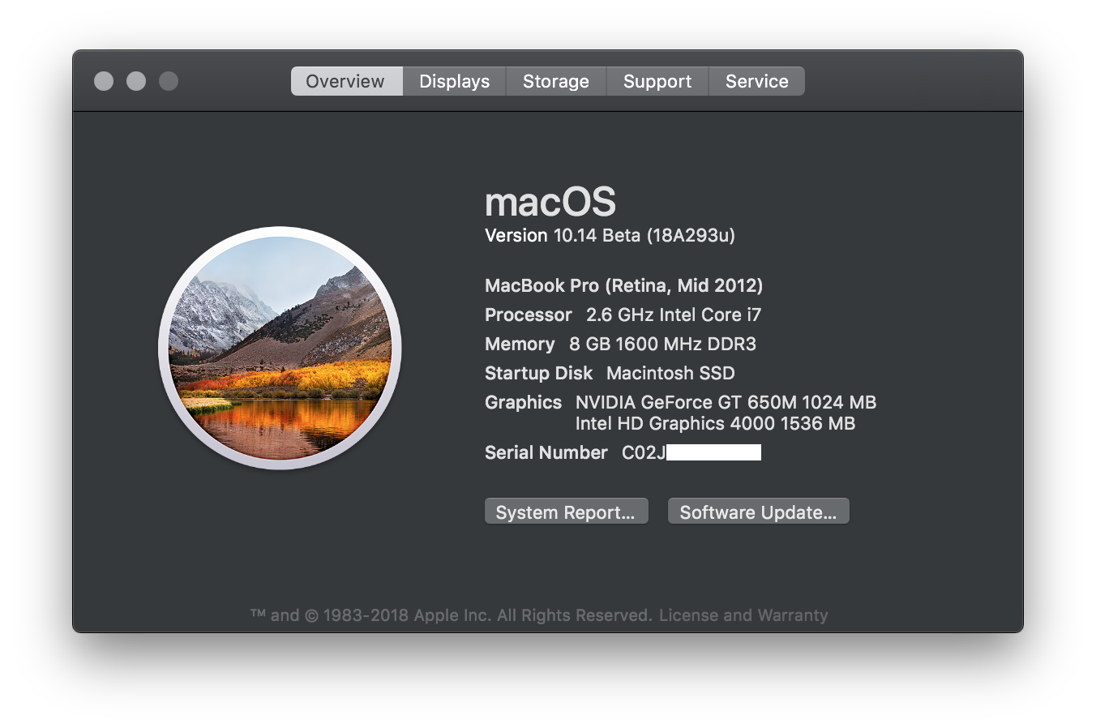The image size is (1096, 728).
Task: Click the serial number starting with C02J
Action: click(x=691, y=452)
